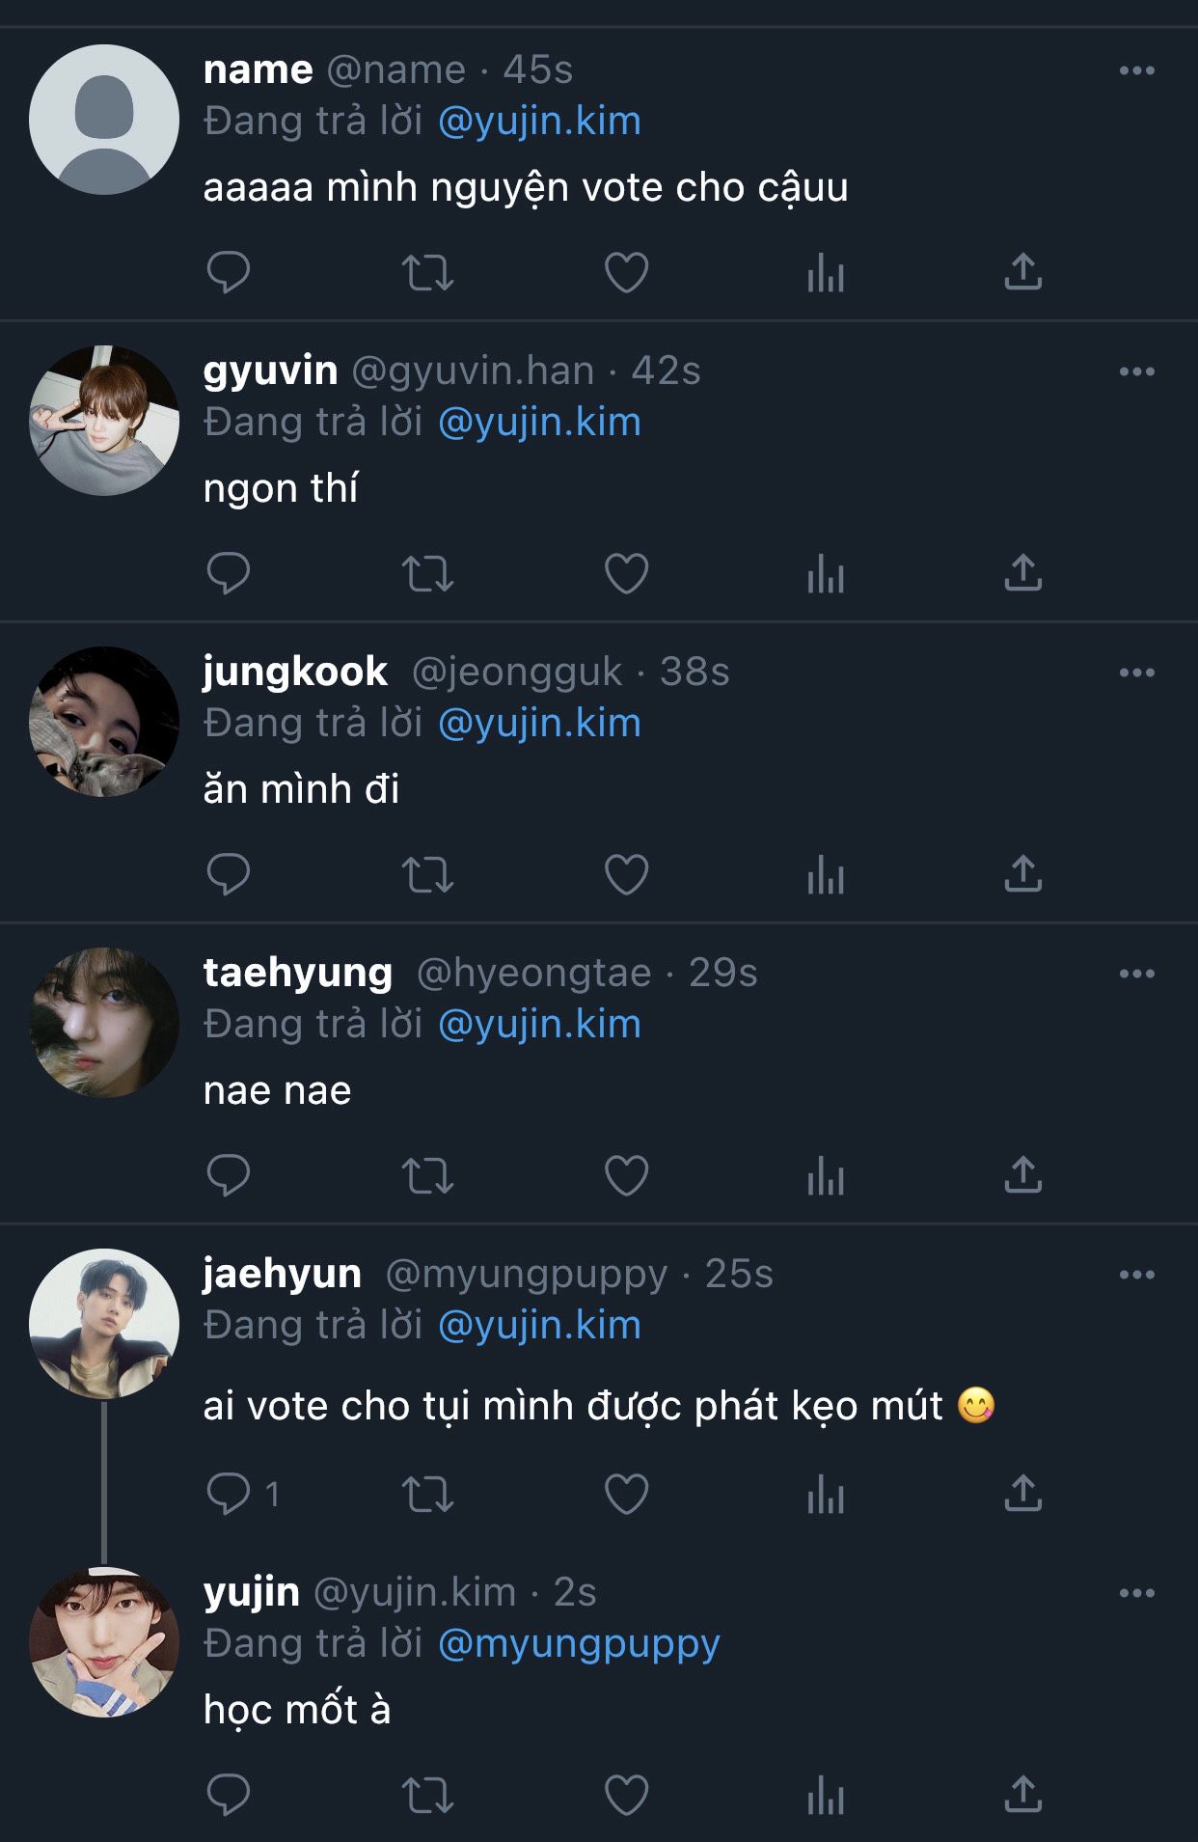Retweet yujin's "học mốt à" reply
Viewport: 1198px width, 1842px height.
[x=427, y=1796]
